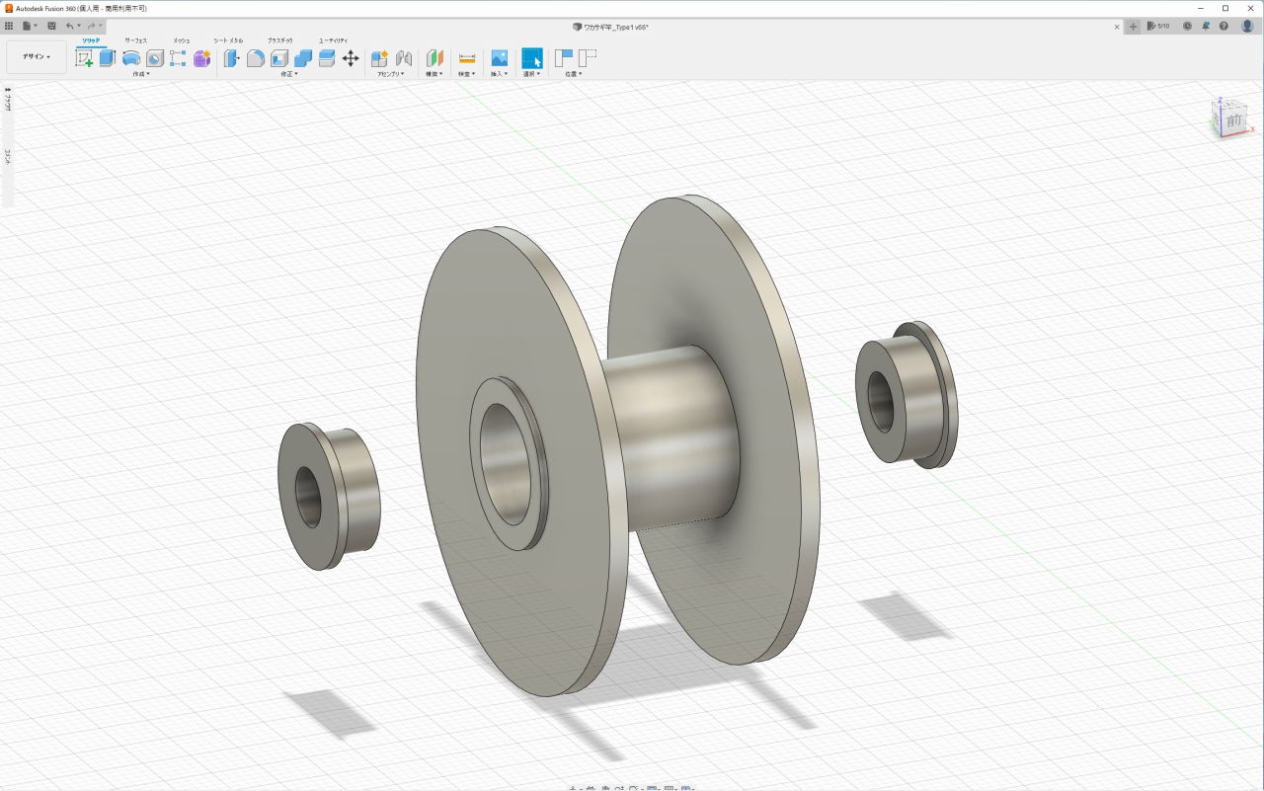
Task: Switch to the ユーティリティ tab
Action: [333, 40]
